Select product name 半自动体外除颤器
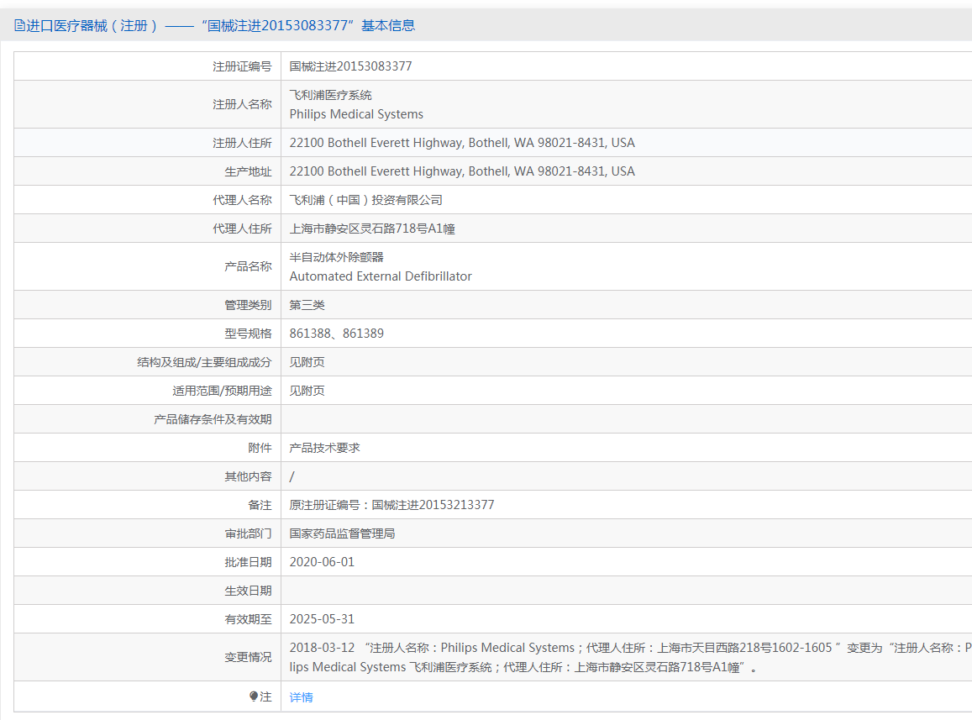 coord(337,257)
